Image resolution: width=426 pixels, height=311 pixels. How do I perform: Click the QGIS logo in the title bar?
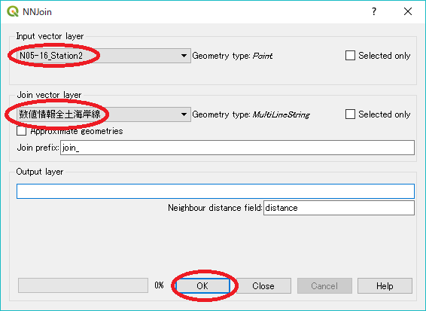pyautogui.click(x=13, y=11)
